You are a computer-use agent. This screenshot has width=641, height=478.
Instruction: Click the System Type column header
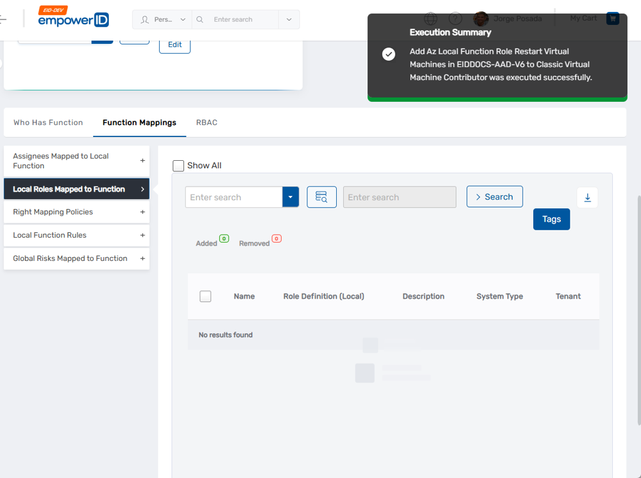[x=500, y=297]
